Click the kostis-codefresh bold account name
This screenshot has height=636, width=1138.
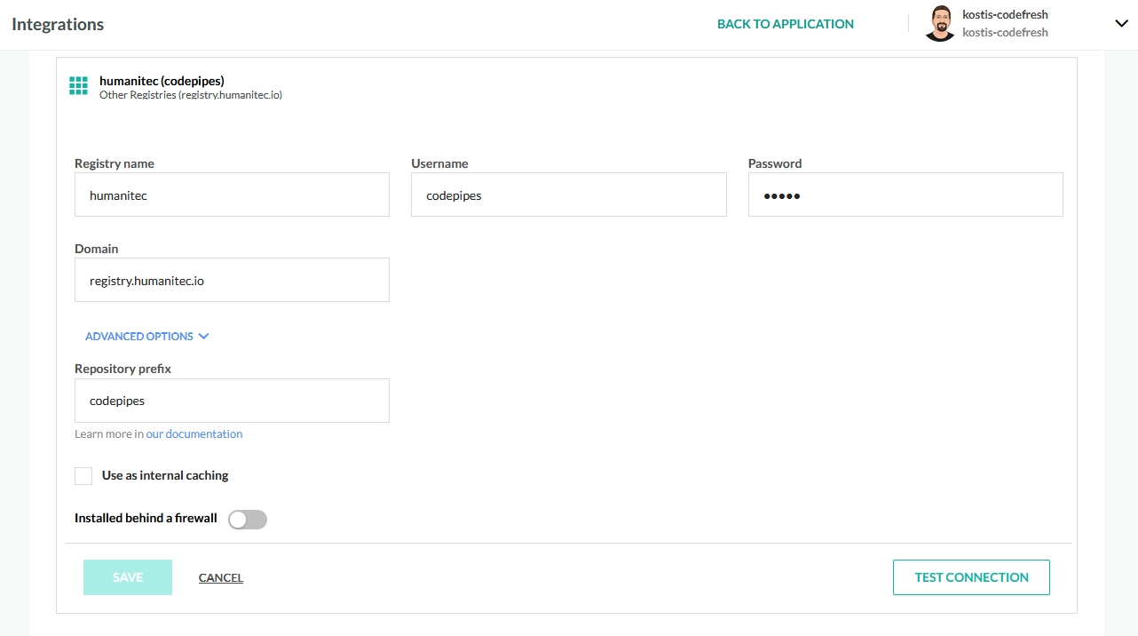coord(1005,15)
